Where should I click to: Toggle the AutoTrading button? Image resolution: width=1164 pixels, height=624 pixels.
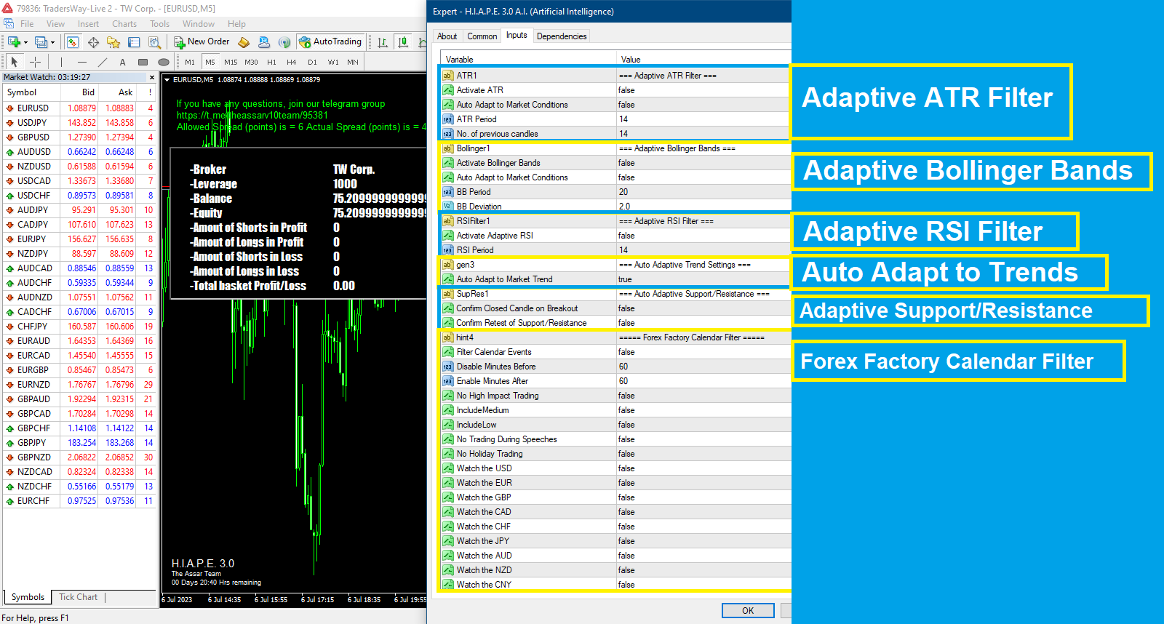(330, 42)
